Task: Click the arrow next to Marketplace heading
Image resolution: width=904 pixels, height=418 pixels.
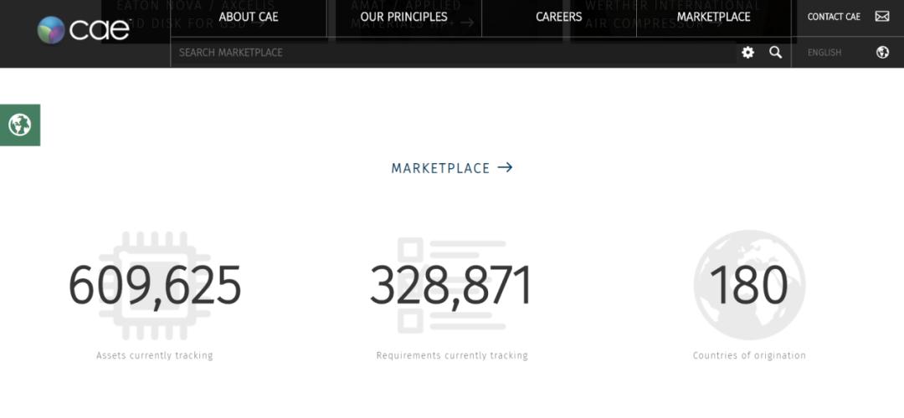Action: (505, 168)
